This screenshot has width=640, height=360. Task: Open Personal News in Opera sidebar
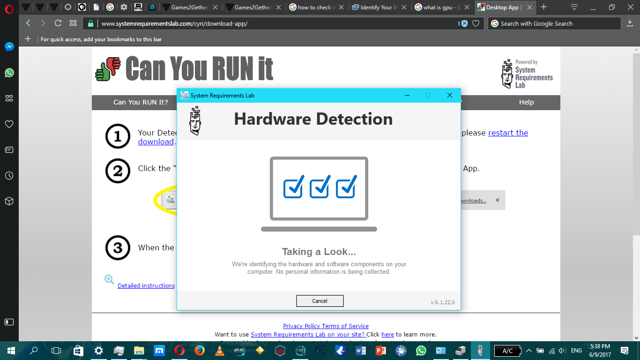pos(9,150)
